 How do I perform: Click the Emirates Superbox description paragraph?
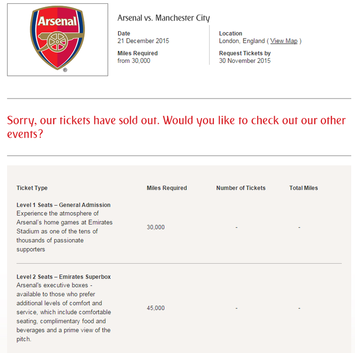64,312
